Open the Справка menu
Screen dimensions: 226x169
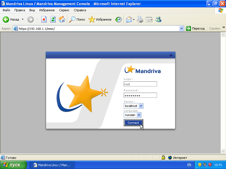click(x=80, y=10)
